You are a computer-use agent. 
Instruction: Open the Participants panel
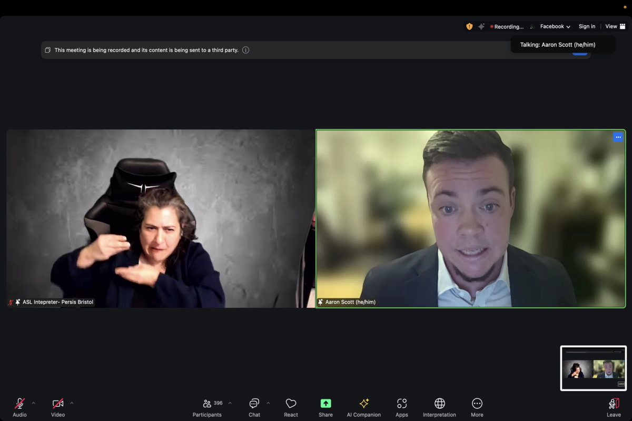click(x=207, y=407)
